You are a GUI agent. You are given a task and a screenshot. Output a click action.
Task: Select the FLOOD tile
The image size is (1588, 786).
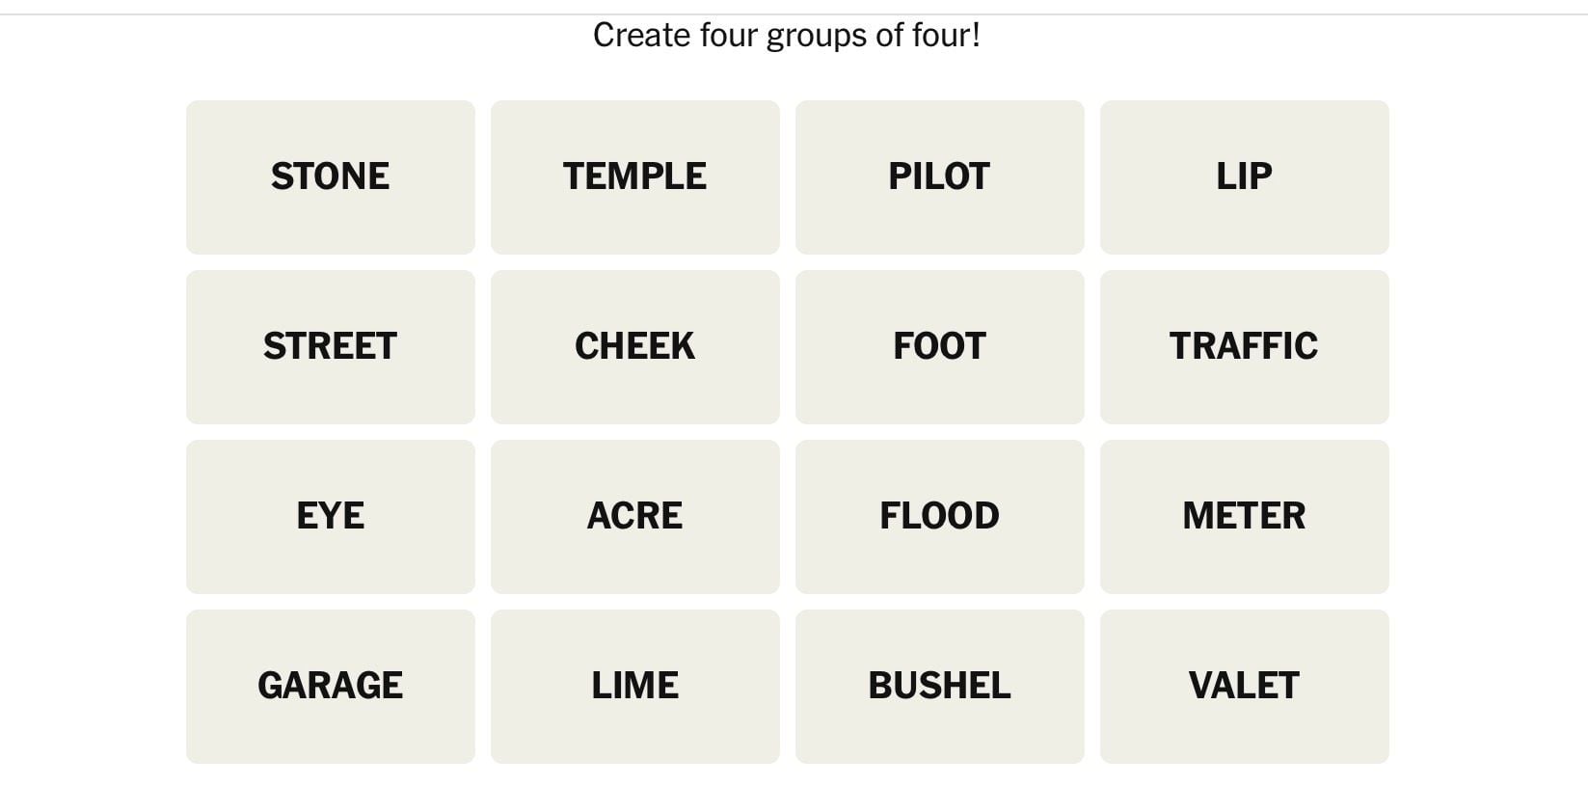[x=939, y=517]
